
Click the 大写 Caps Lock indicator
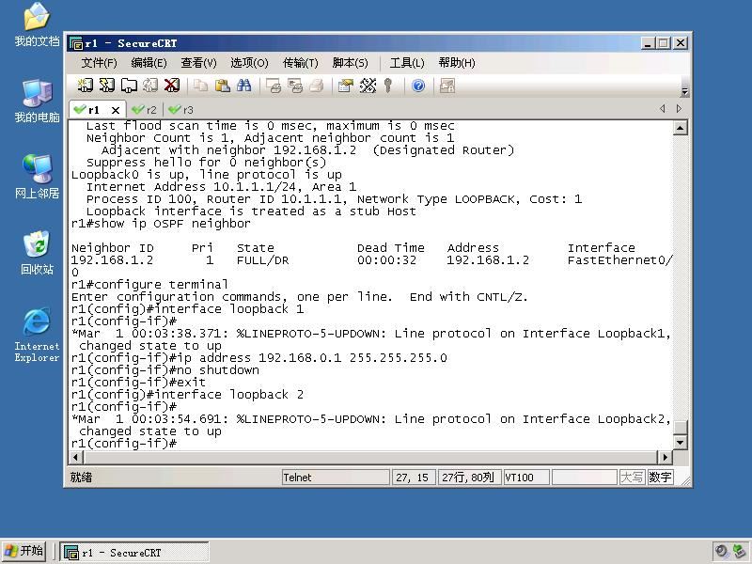pos(632,478)
